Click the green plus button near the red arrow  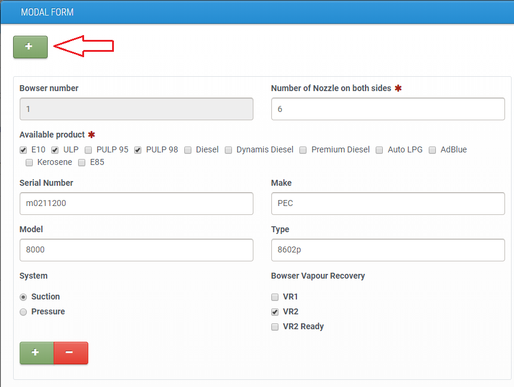pyautogui.click(x=30, y=47)
